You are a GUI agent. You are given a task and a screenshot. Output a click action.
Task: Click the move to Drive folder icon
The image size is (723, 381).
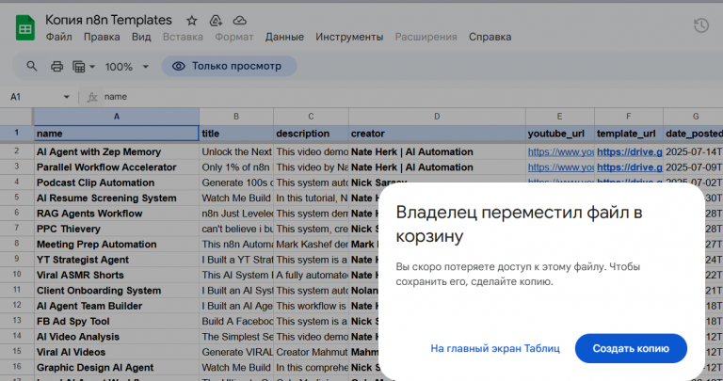coord(216,20)
